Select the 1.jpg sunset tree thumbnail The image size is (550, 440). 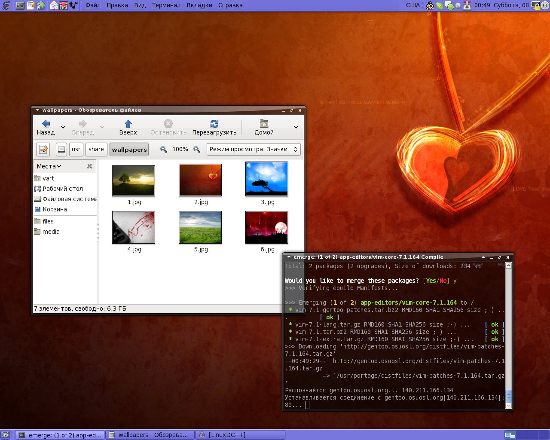134,181
